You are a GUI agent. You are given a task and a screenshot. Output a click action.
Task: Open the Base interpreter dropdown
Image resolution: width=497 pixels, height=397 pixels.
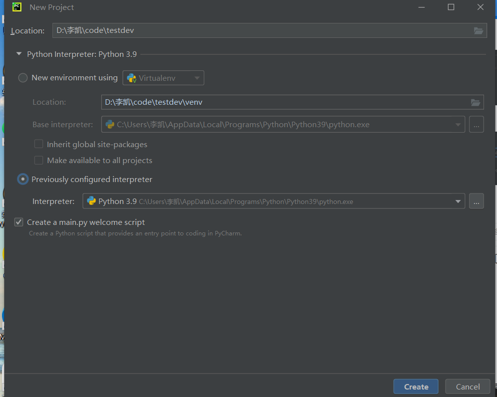click(458, 124)
